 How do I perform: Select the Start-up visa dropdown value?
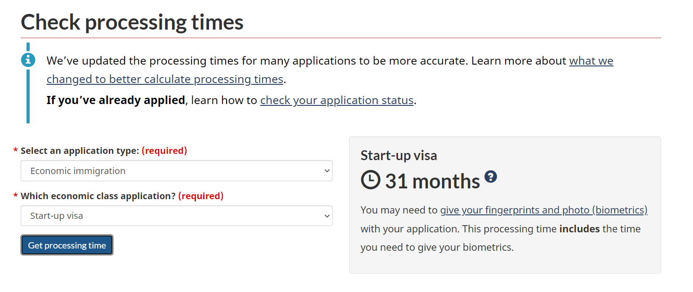pyautogui.click(x=57, y=216)
